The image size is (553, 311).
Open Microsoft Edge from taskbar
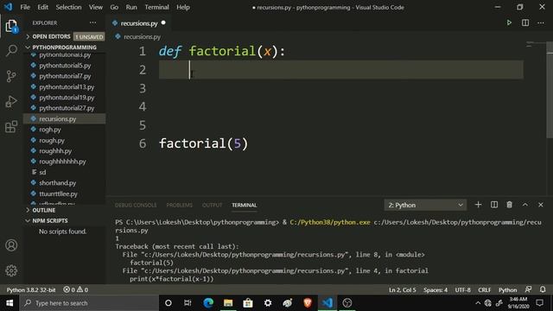[x=208, y=303]
